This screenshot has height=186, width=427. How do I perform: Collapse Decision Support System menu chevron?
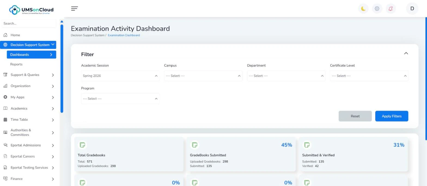tap(53, 45)
